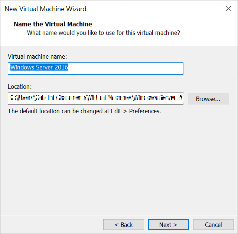Click the 'Location:' label
The width and height of the screenshot is (238, 234).
tap(20, 87)
